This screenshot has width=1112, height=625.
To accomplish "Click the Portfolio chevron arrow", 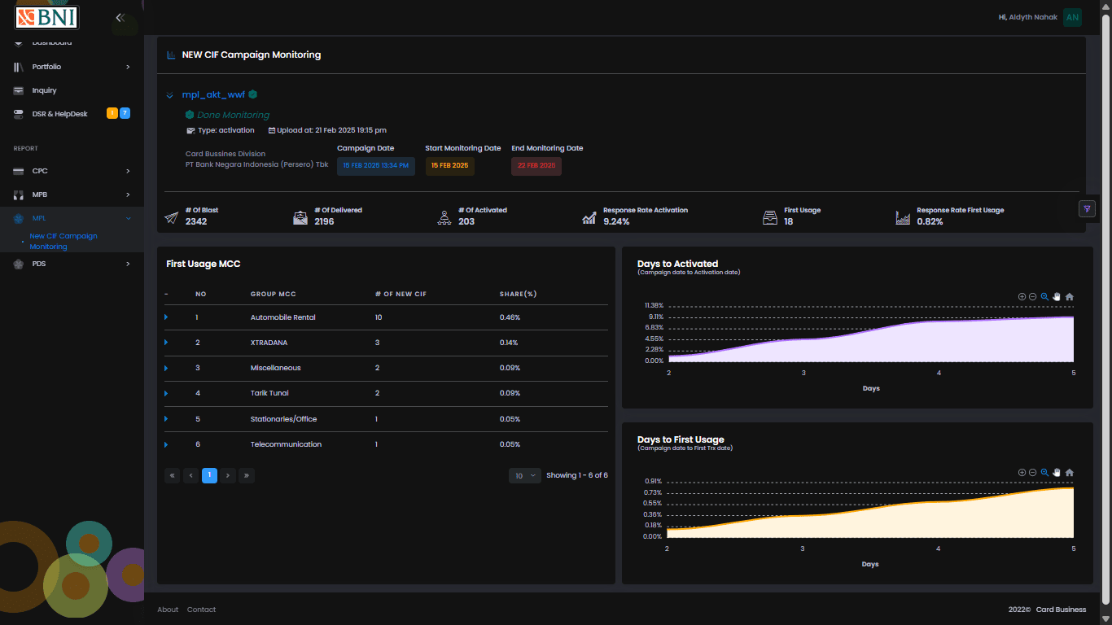I will point(128,67).
